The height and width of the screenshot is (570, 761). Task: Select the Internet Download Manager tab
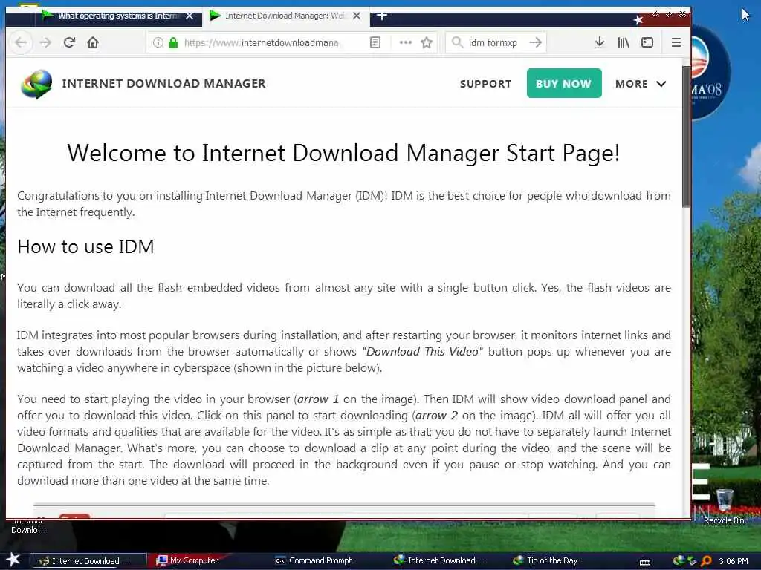[285, 16]
